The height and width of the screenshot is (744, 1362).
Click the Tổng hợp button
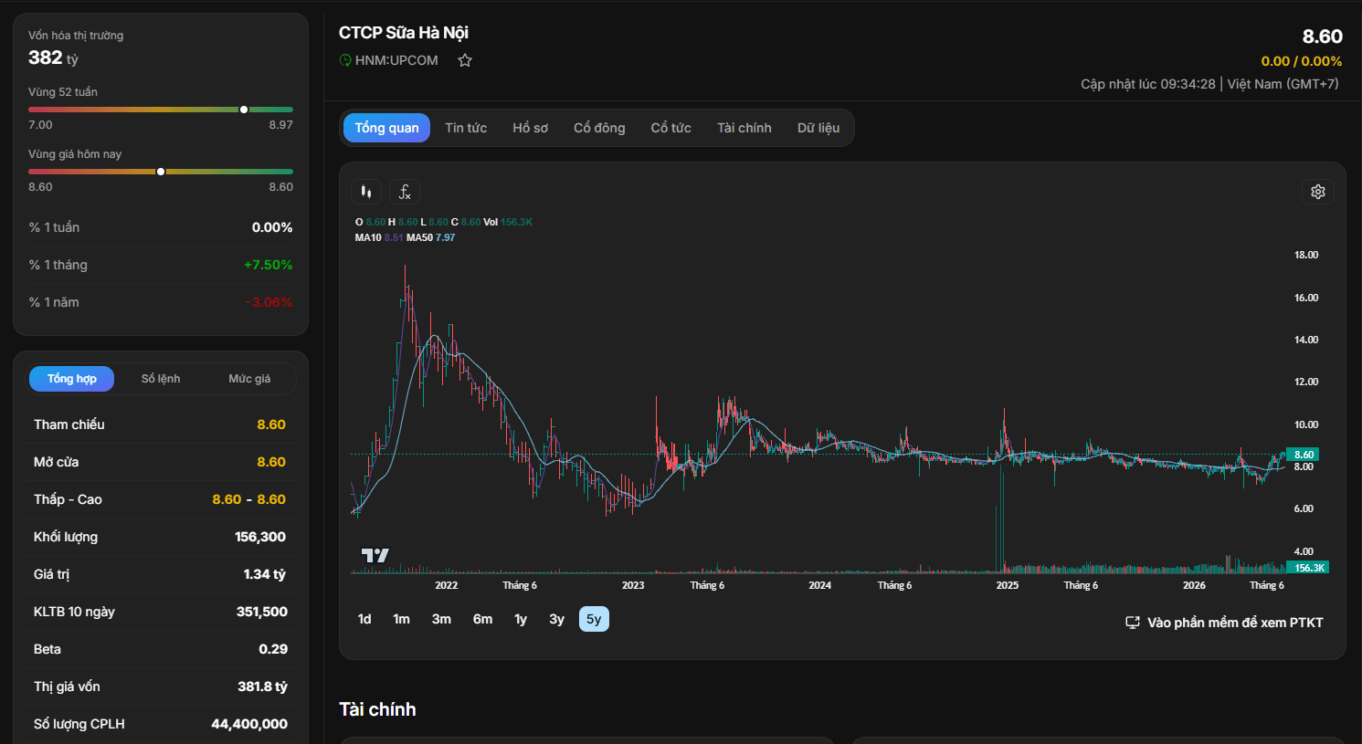coord(72,379)
